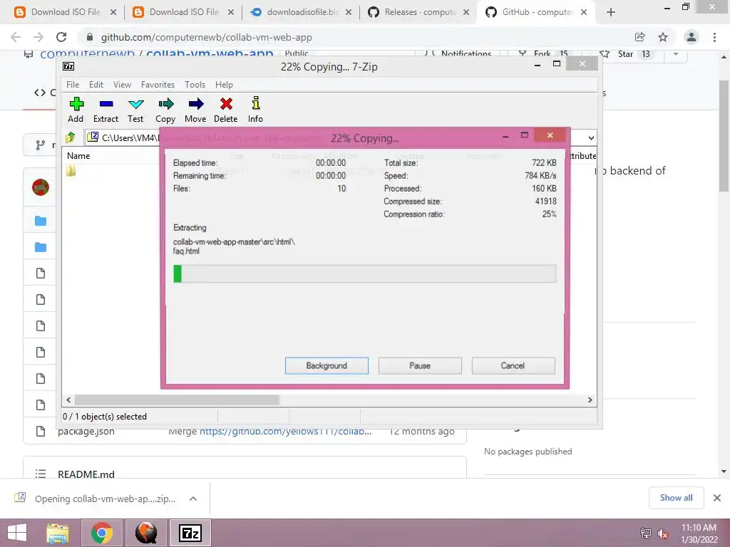
Task: Click the Name column header in 7-Zip
Action: 78,156
